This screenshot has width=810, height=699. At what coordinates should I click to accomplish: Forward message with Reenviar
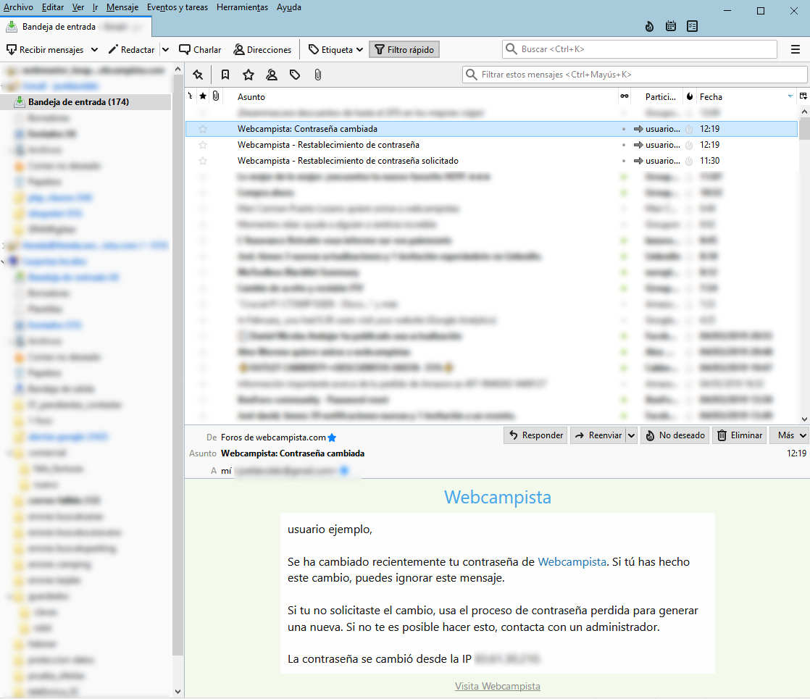click(x=598, y=435)
